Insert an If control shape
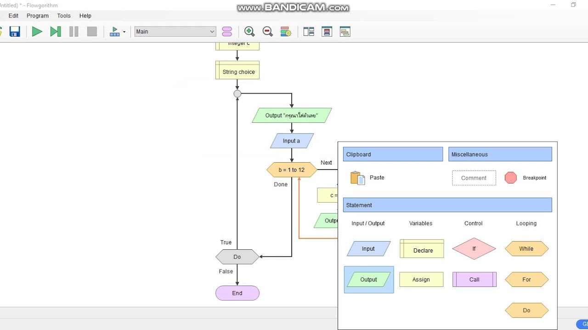The width and height of the screenshot is (588, 330). coord(474,249)
